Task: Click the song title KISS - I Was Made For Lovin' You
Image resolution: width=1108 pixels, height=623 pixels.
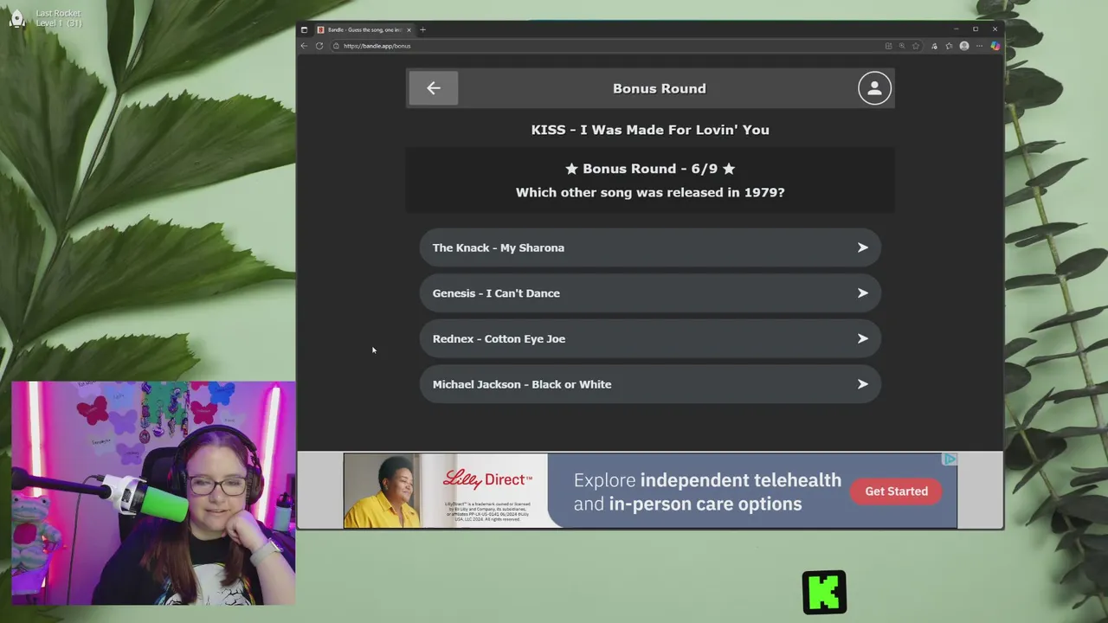Action: pos(650,130)
